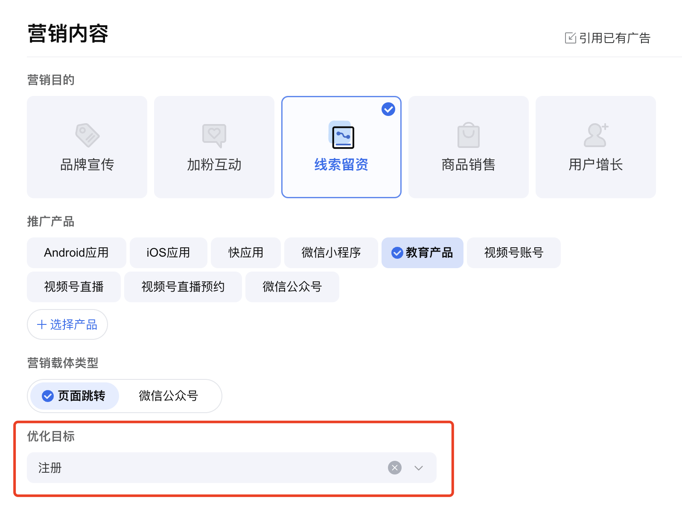Click the 营销内容 heading
Viewport: 682px width, 509px height.
point(68,34)
